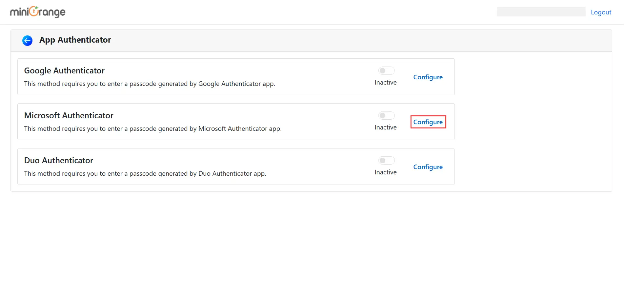
Task: Click Inactive status under Duo Authenticator
Action: pos(386,172)
